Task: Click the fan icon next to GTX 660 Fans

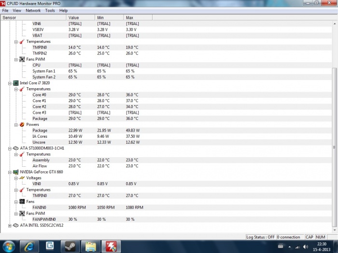Action: pyautogui.click(x=22, y=201)
